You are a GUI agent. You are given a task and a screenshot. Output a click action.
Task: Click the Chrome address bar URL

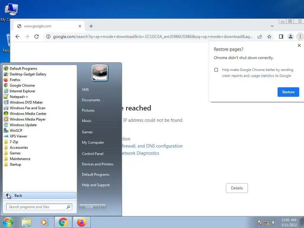153,37
